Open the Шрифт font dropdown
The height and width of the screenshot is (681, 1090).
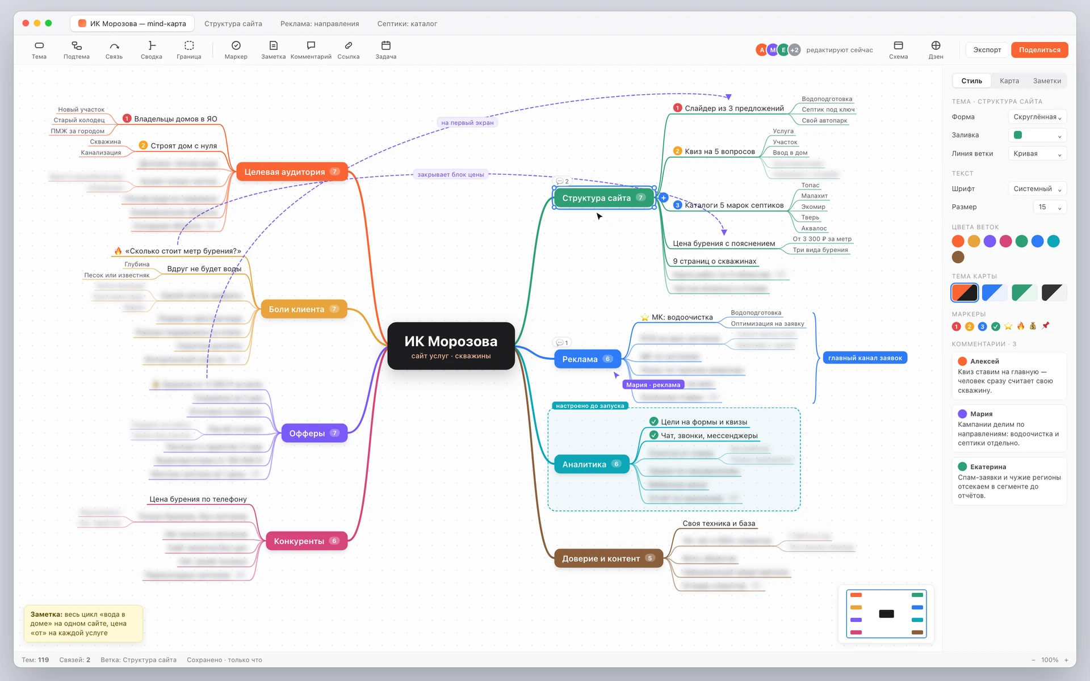[x=1037, y=189]
